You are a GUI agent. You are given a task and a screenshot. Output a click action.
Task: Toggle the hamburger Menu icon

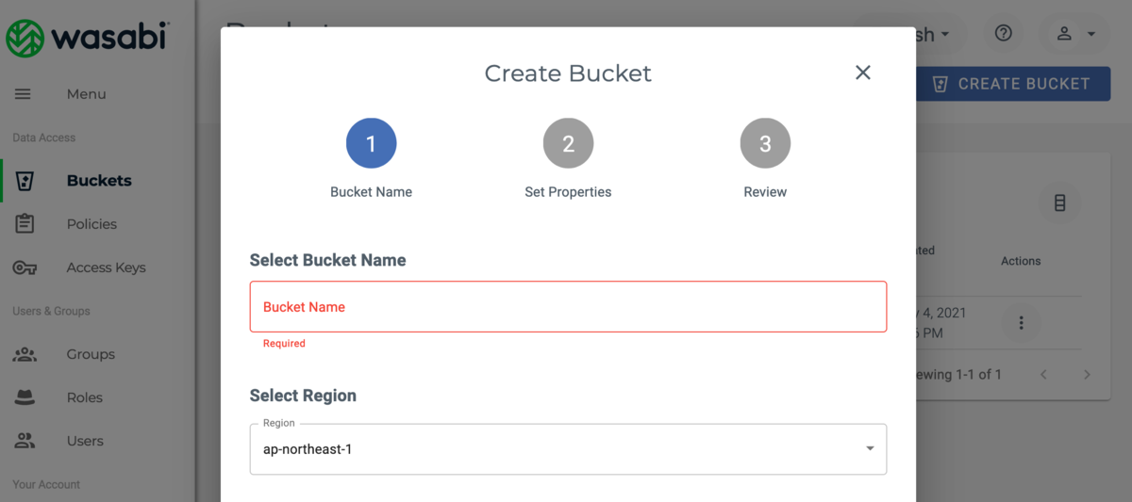pyautogui.click(x=24, y=94)
